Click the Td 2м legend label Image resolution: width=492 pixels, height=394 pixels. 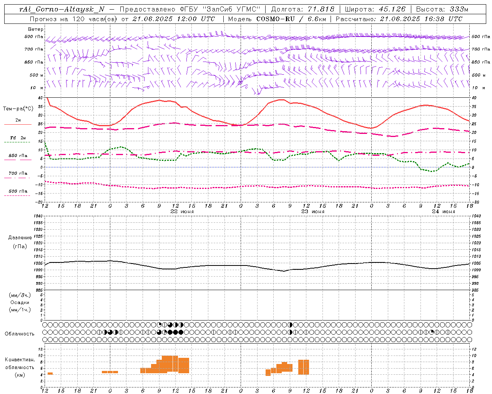pos(18,138)
